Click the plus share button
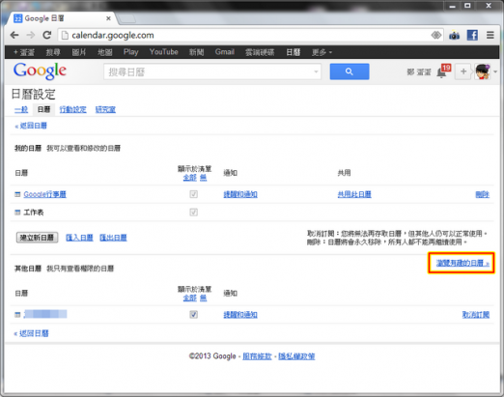This screenshot has width=504, height=397. click(x=463, y=71)
